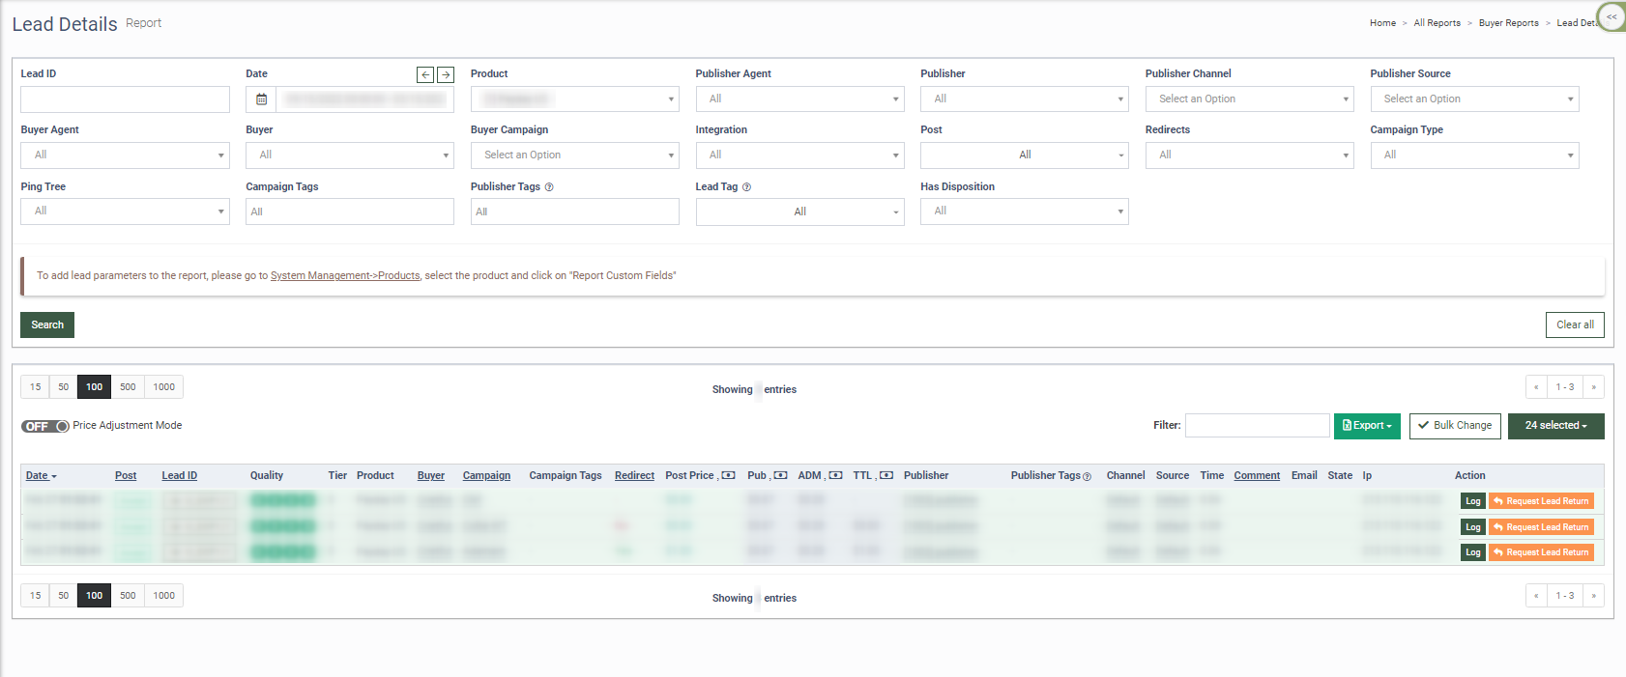Click the next date arrow icon

[446, 74]
